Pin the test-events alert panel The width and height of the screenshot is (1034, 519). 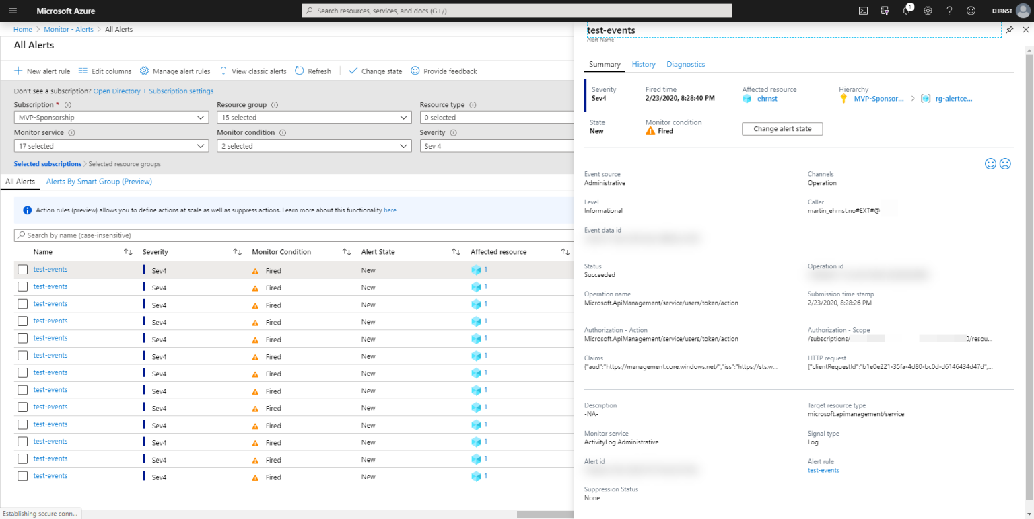point(1009,30)
